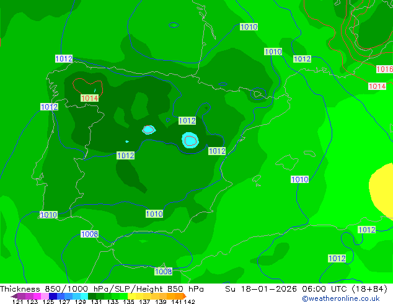Click the 1008 label off southwest Portugal
393x304 pixels.
(89, 234)
